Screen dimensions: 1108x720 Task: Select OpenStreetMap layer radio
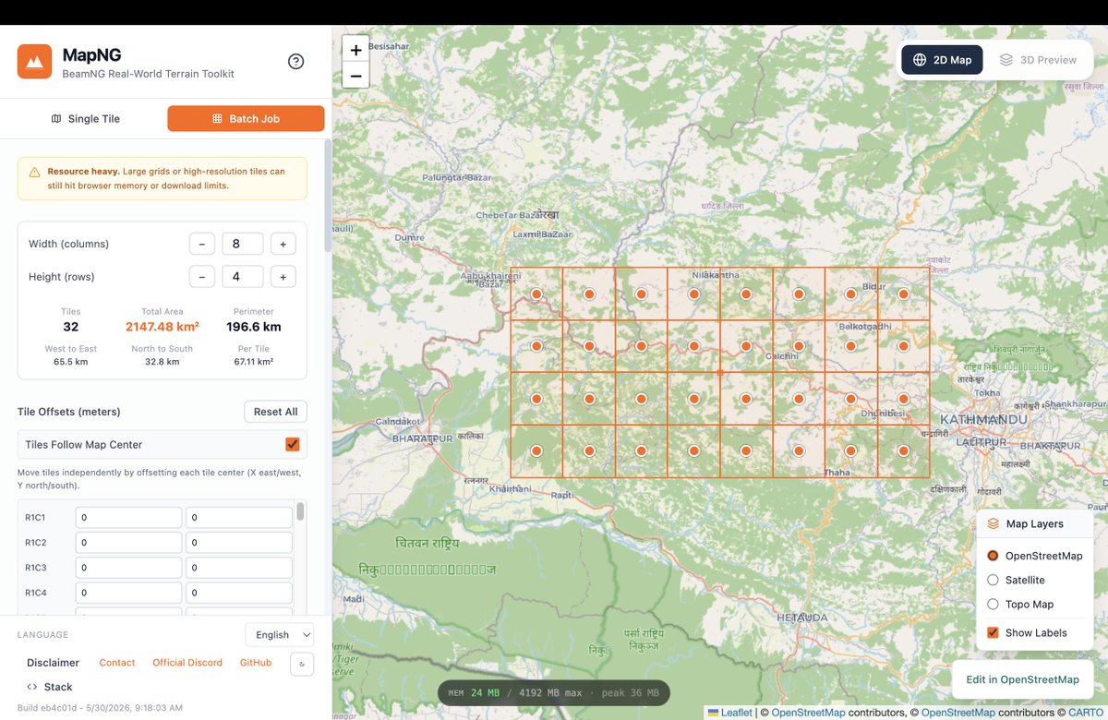(994, 556)
